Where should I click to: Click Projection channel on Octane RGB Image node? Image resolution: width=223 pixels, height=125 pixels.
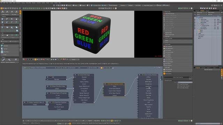(x=84, y=91)
